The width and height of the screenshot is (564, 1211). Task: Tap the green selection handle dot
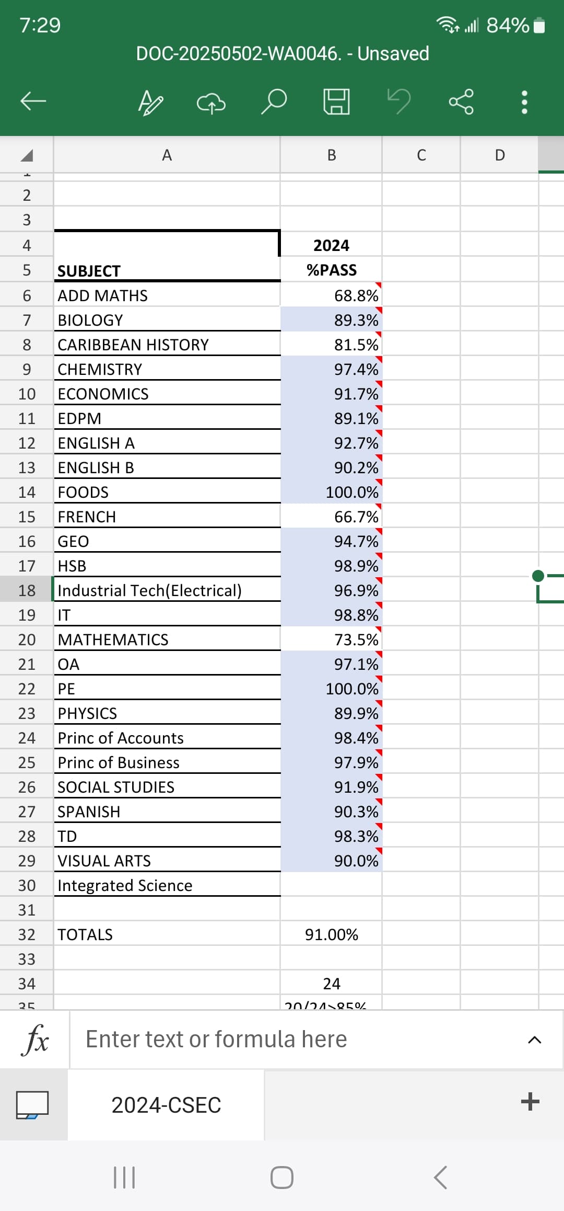(538, 576)
